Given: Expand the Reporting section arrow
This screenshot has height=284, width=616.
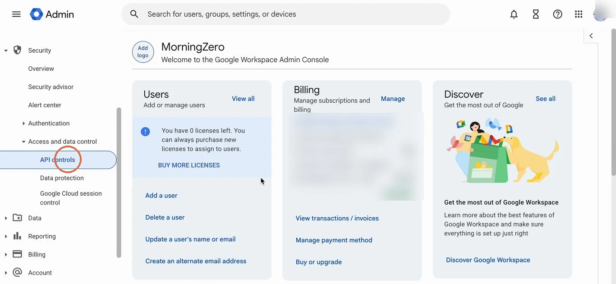Looking at the screenshot, I should coord(6,236).
